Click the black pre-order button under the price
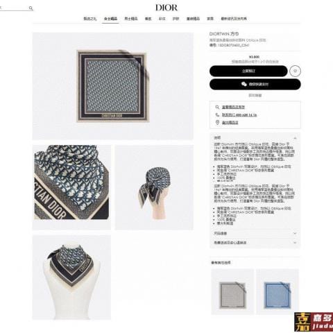Viewport: 333px width, 333px height. [248, 71]
